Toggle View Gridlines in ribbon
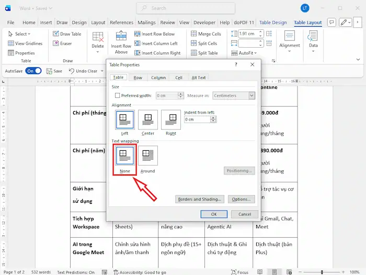366x275 pixels. pos(12,43)
